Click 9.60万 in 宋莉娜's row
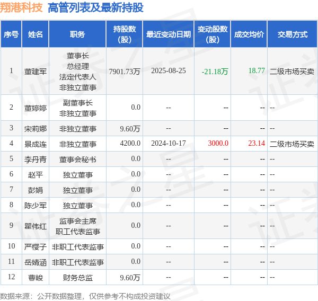Viewport: 318px width, 301px height. point(130,129)
